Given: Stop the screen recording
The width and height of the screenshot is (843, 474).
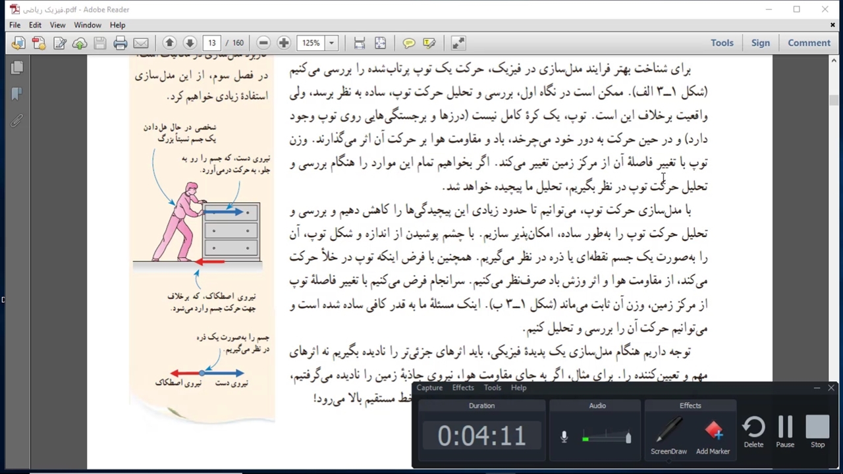Looking at the screenshot, I should coord(817,433).
